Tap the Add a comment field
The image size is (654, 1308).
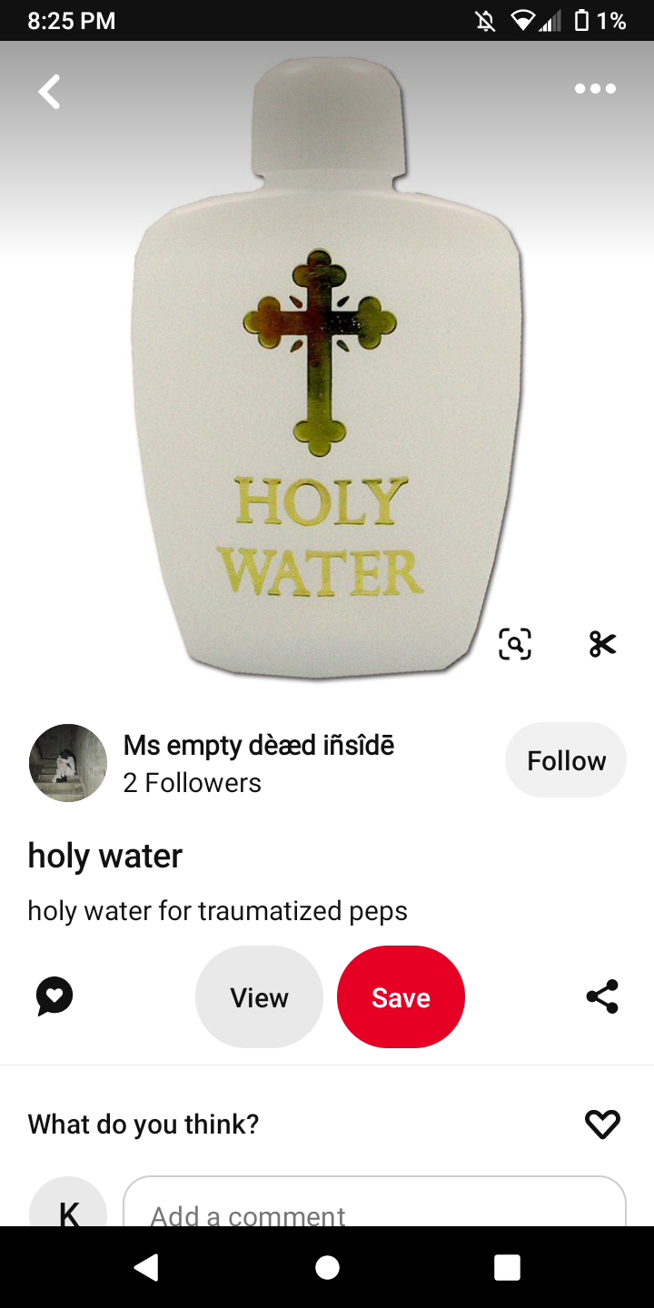[x=374, y=1202]
